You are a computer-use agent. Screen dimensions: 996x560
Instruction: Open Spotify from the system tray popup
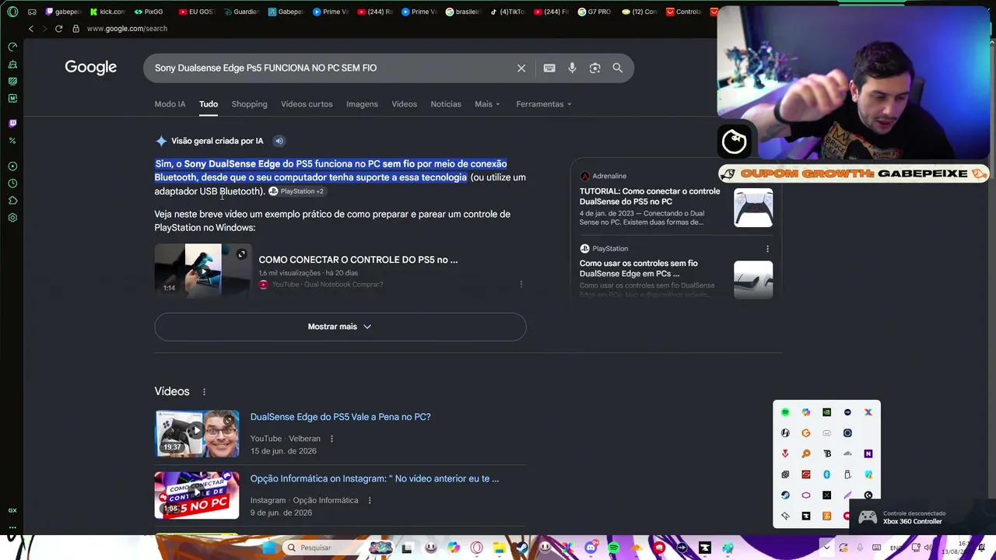tap(785, 412)
